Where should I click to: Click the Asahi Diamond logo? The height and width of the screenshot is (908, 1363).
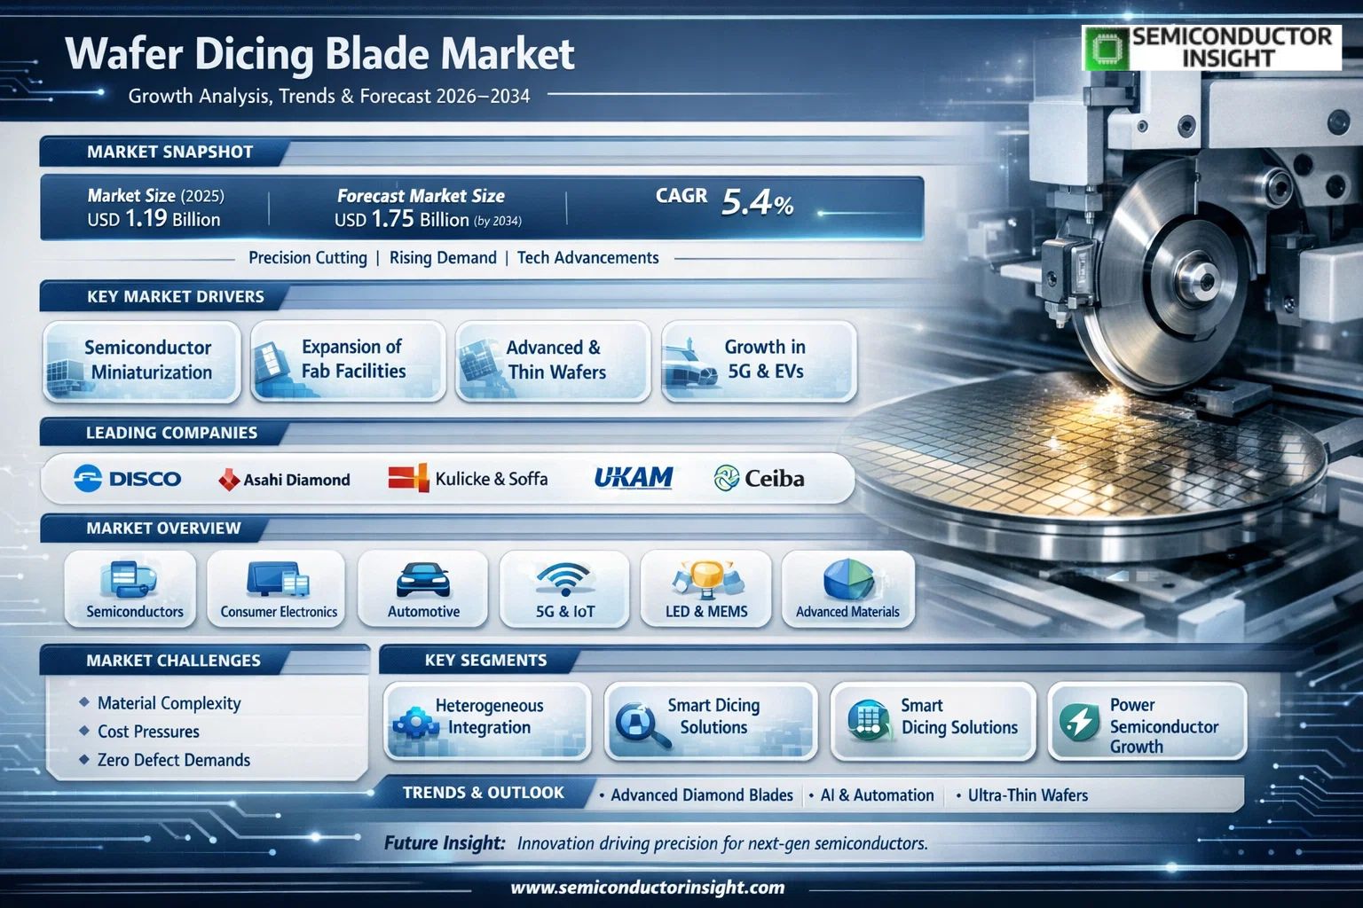point(284,480)
